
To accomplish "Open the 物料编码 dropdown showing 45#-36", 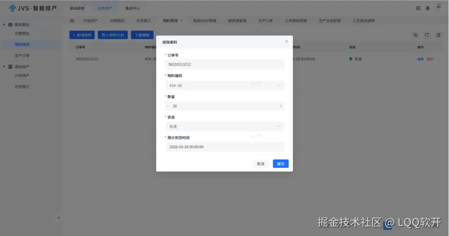I will 225,85.
